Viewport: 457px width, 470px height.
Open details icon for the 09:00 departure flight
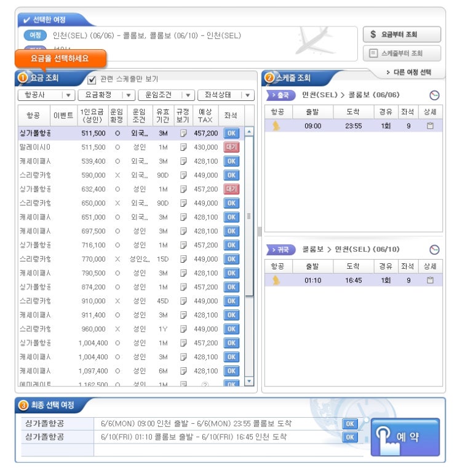(430, 126)
